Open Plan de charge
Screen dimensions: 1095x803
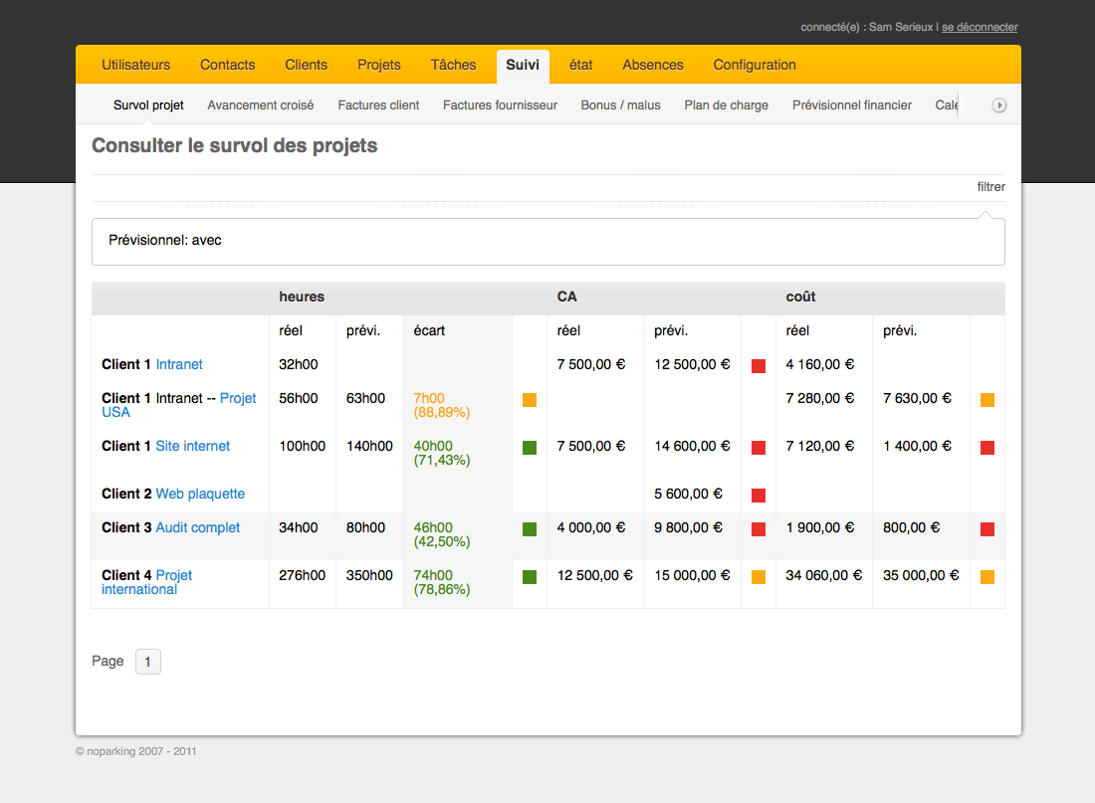727,105
